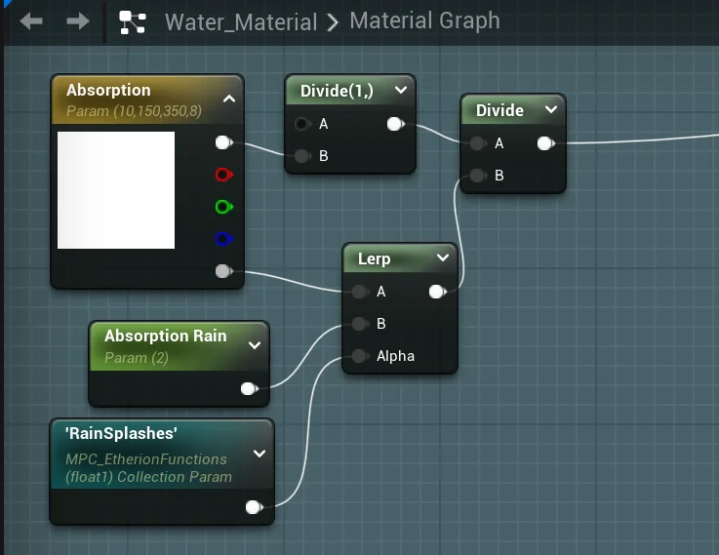The height and width of the screenshot is (555, 719).
Task: Click the Divide(1,) node A input pin
Action: click(302, 124)
